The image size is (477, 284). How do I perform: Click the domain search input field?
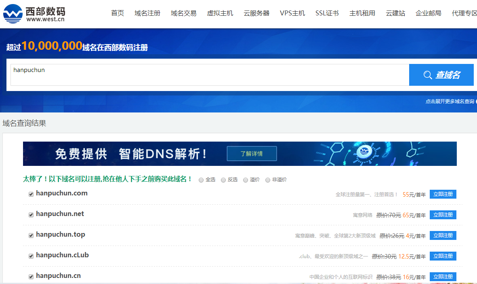click(202, 74)
